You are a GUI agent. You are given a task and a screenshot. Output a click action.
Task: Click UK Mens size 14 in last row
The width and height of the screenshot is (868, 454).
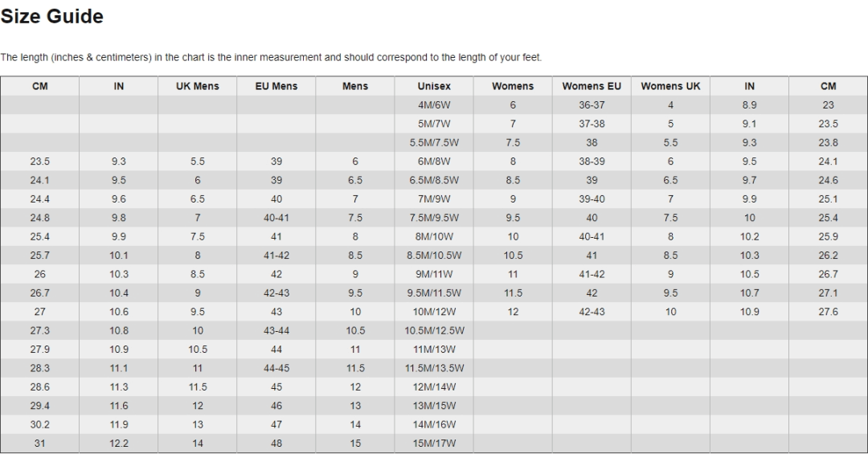click(198, 444)
